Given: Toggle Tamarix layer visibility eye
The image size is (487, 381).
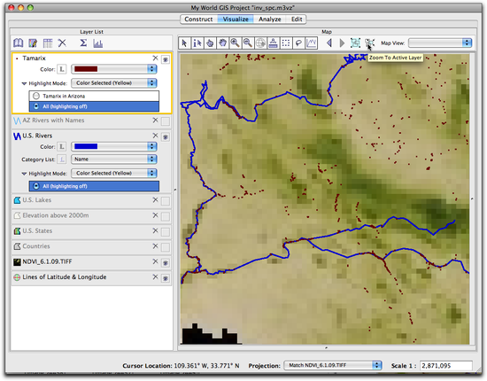Looking at the screenshot, I should coord(166,59).
